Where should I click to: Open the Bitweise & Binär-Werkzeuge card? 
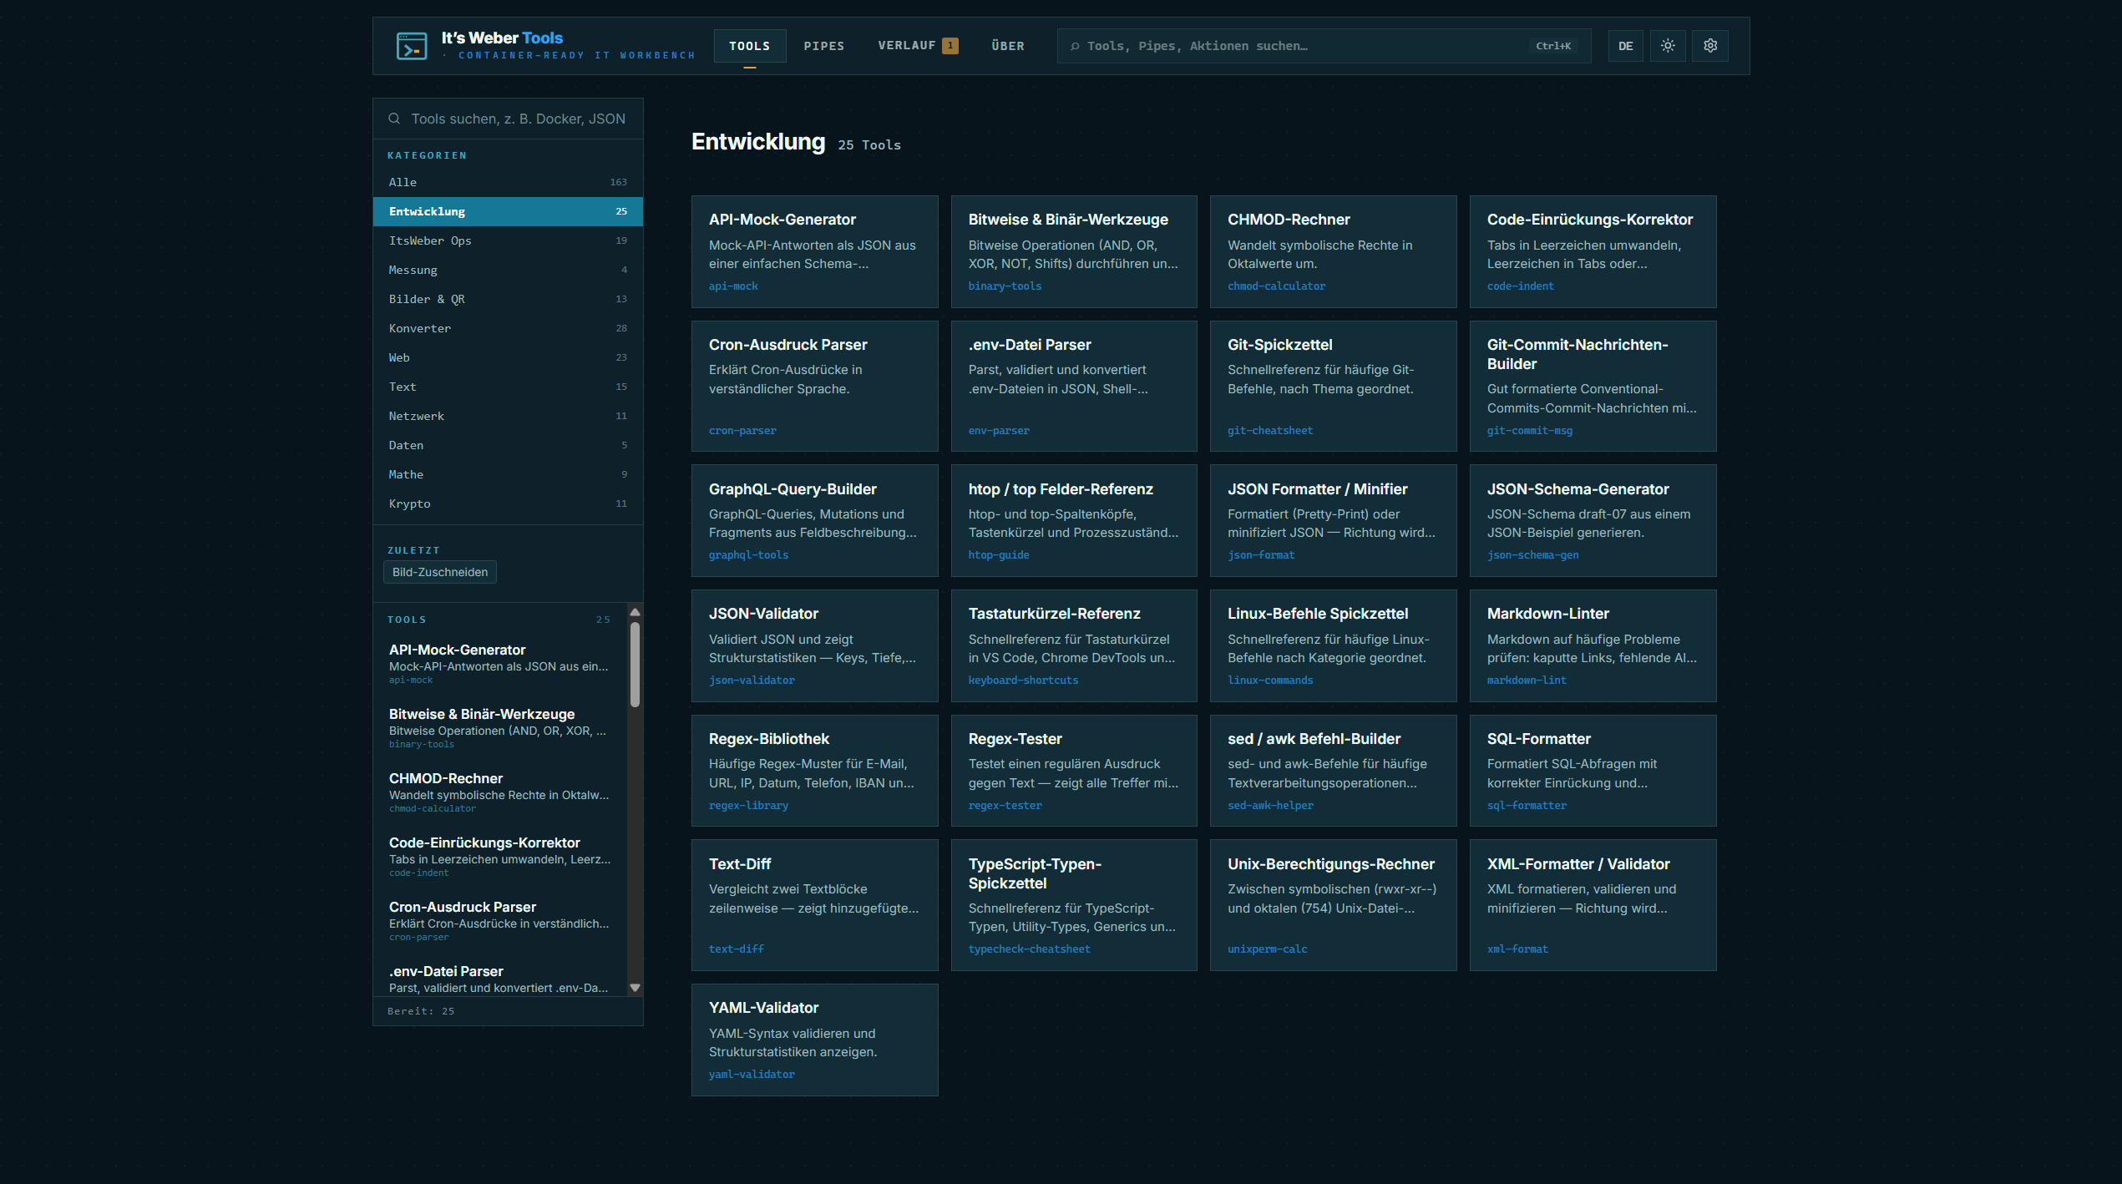(1074, 251)
